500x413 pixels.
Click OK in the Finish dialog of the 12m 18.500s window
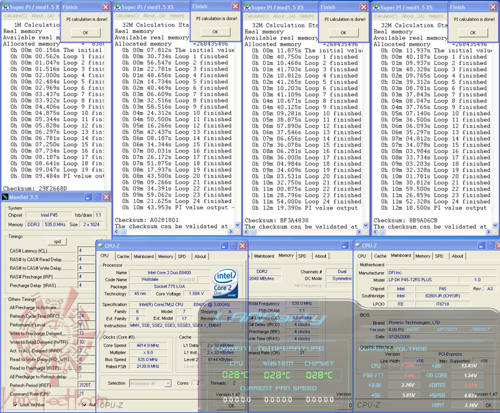click(473, 32)
